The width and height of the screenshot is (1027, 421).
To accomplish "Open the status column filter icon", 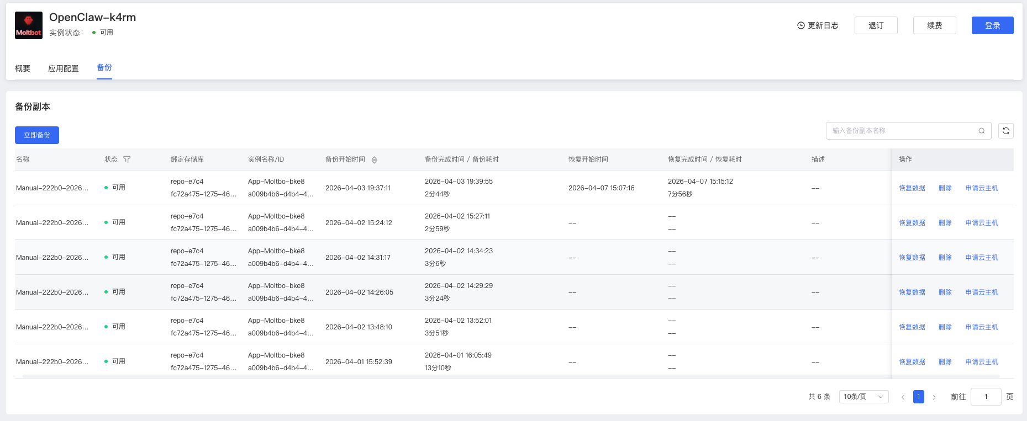I will coord(127,159).
